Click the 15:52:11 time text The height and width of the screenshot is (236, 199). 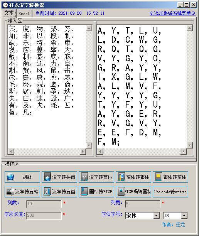pos(95,13)
